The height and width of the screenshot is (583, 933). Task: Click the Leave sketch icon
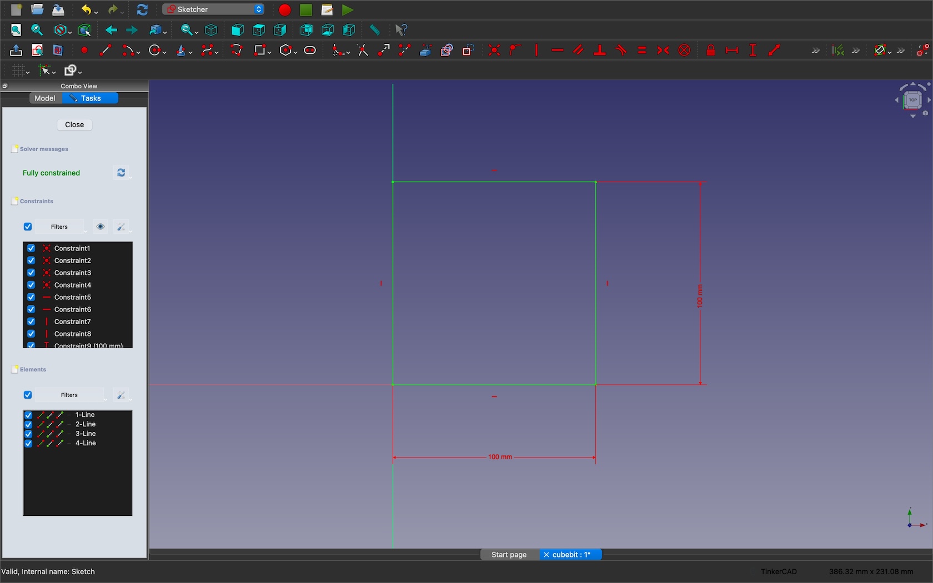16,51
